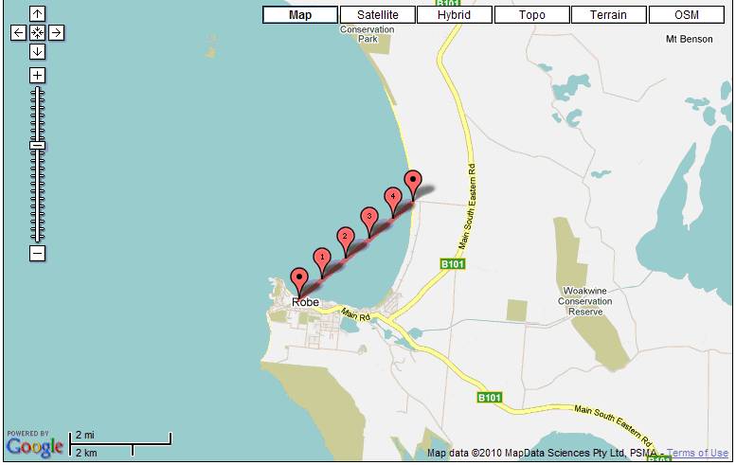Image resolution: width=736 pixels, height=465 pixels.
Task: Switch to Hybrid map view
Action: [455, 14]
